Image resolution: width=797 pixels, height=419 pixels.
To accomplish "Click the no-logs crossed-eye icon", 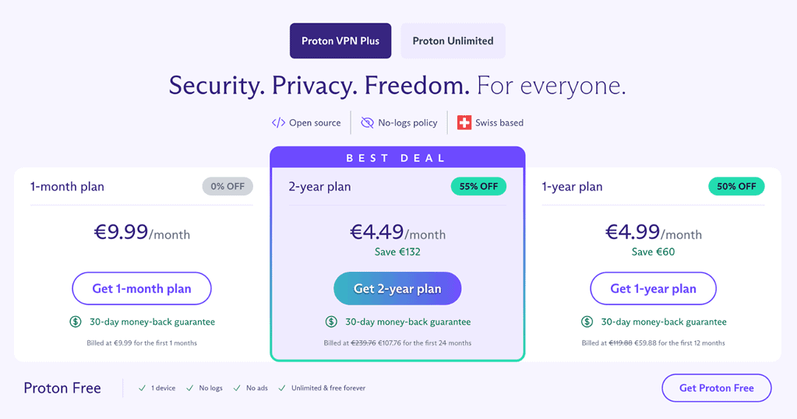I will coord(368,122).
